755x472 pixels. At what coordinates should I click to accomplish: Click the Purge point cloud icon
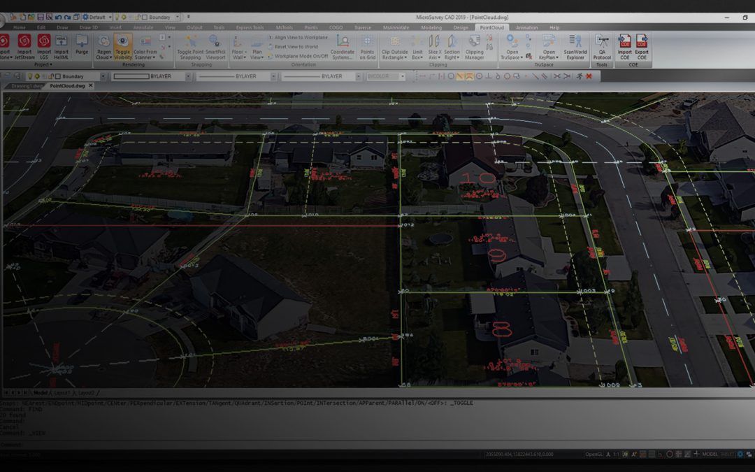(x=82, y=45)
